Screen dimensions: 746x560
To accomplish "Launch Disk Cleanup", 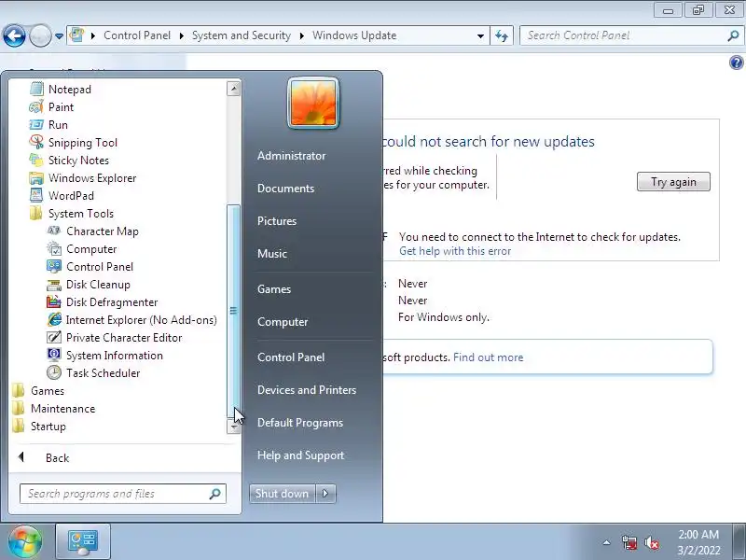I will (x=89, y=285).
